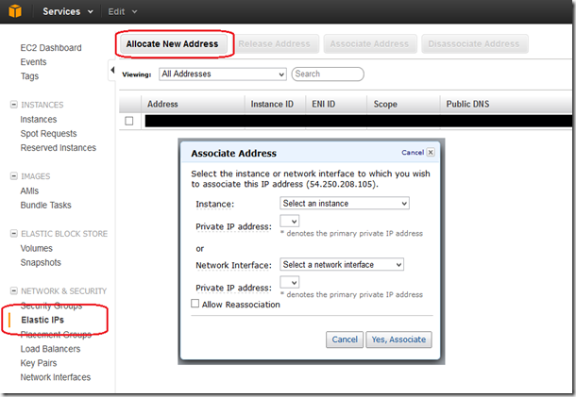Sort by Public DNS column
The height and width of the screenshot is (397, 576).
tap(506, 105)
